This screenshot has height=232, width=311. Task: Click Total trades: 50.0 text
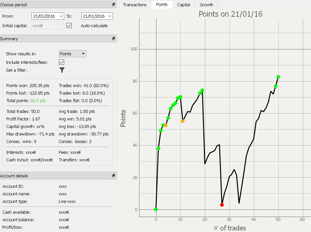coord(23,112)
